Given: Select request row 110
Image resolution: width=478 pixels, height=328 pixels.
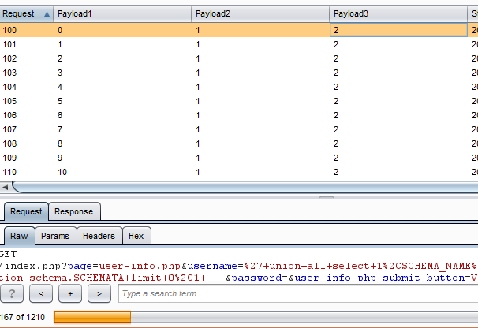Looking at the screenshot, I should click(239, 172).
